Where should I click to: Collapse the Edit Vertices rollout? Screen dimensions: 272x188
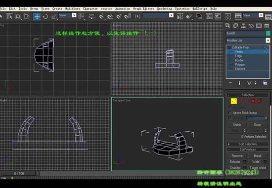248,150
